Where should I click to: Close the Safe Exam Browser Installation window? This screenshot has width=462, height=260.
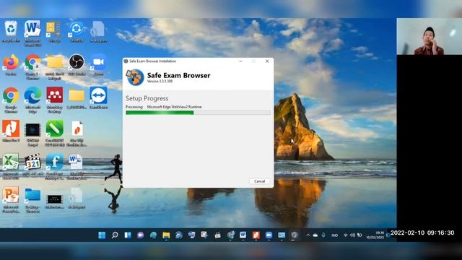(x=267, y=61)
